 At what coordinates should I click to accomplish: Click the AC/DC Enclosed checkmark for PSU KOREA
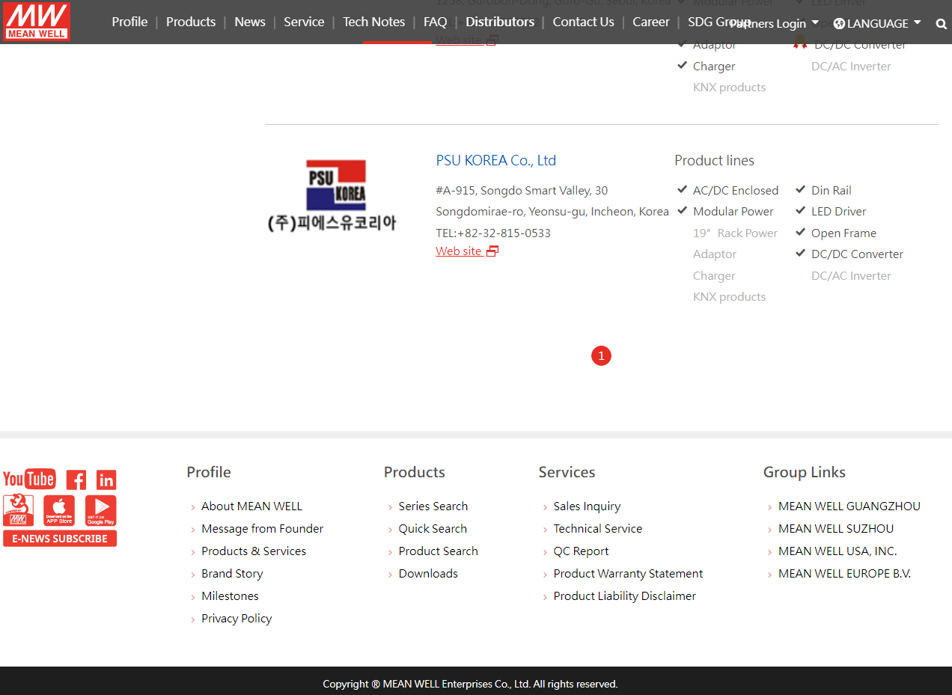point(682,190)
